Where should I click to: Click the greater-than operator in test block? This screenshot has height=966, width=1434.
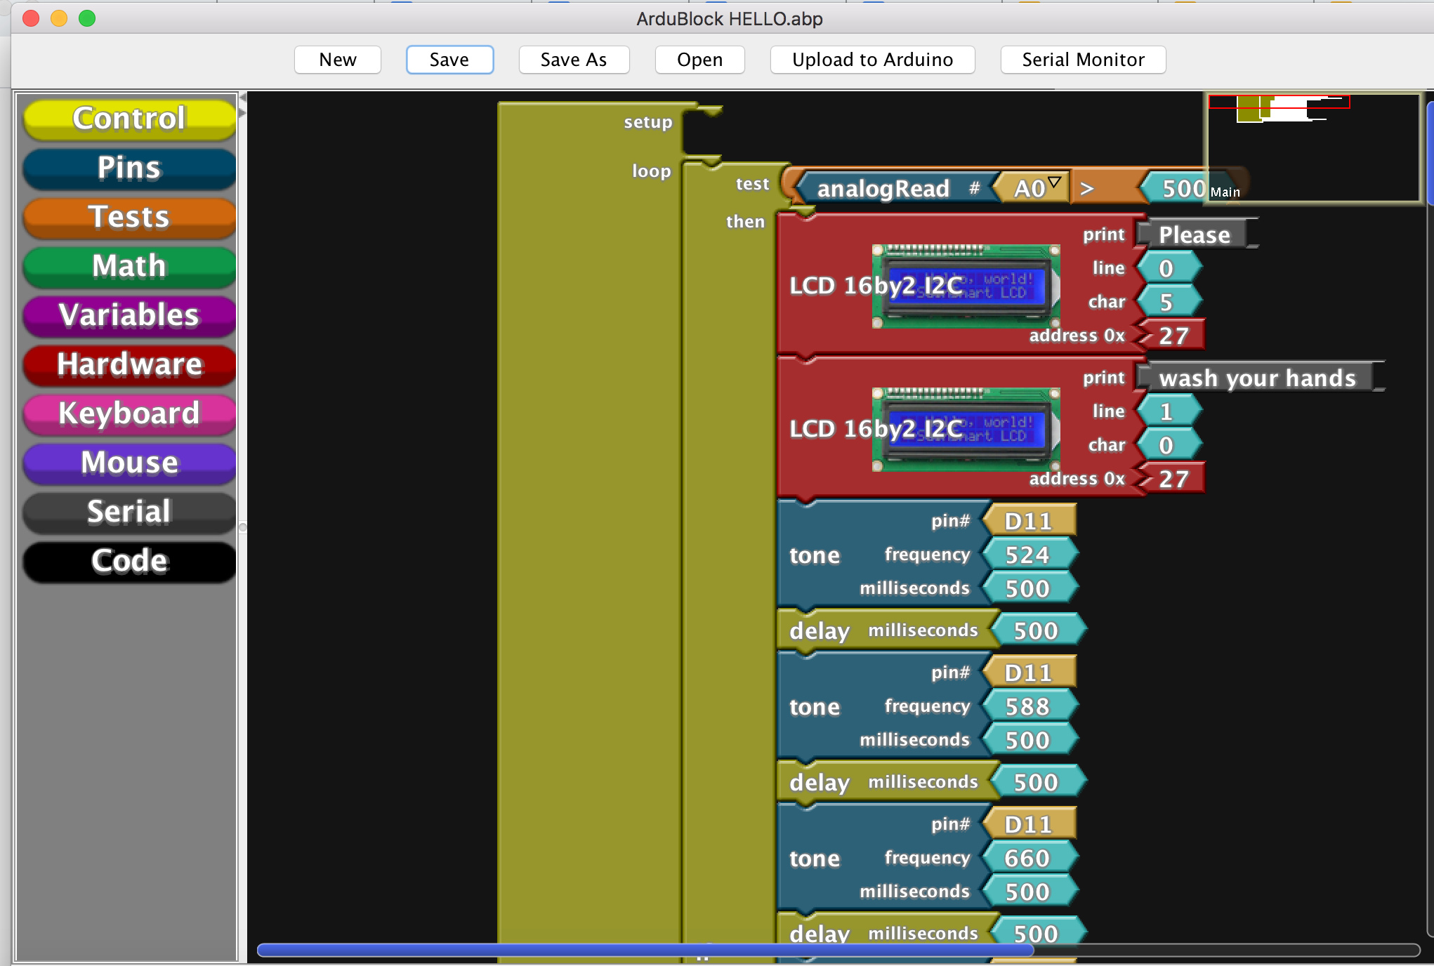(x=1086, y=188)
